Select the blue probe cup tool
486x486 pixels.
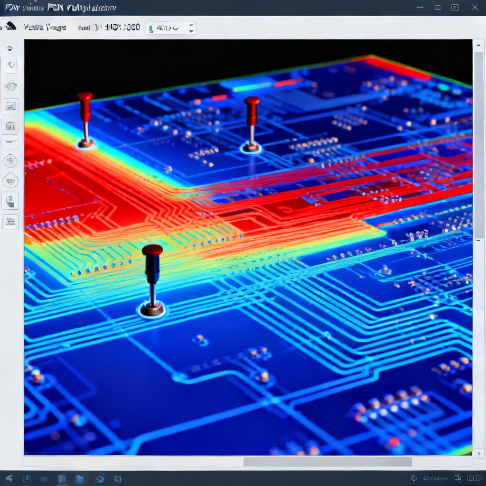click(x=10, y=201)
